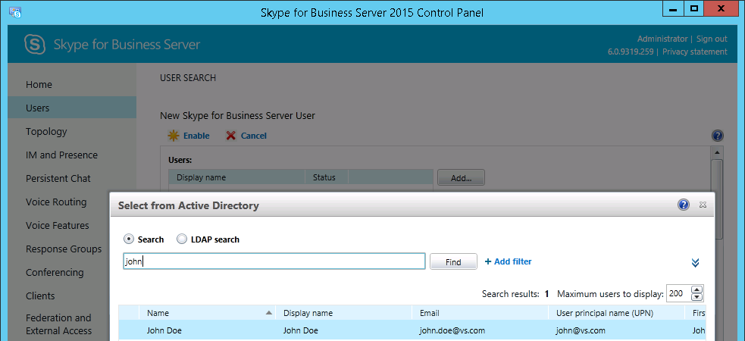This screenshot has height=341, width=745.
Task: Open Voice Features section
Action: pyautogui.click(x=57, y=225)
